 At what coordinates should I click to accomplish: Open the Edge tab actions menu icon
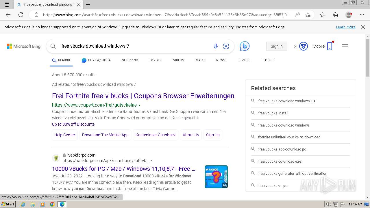[7, 5]
